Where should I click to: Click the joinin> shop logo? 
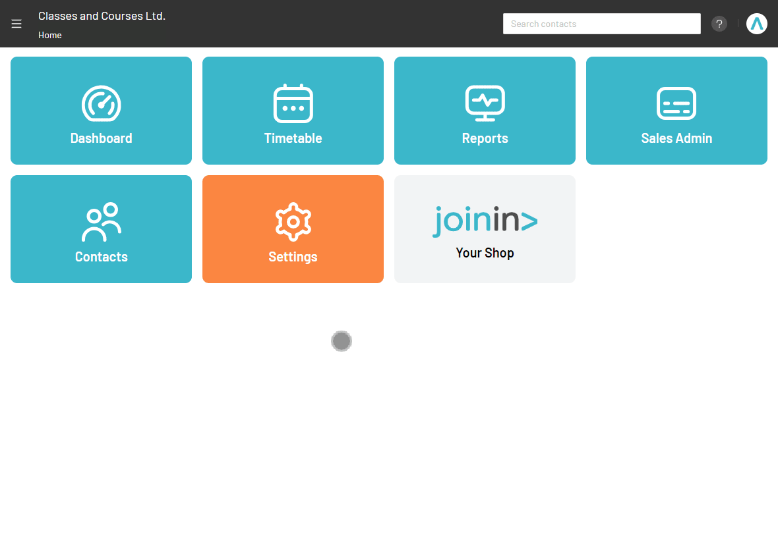click(485, 221)
